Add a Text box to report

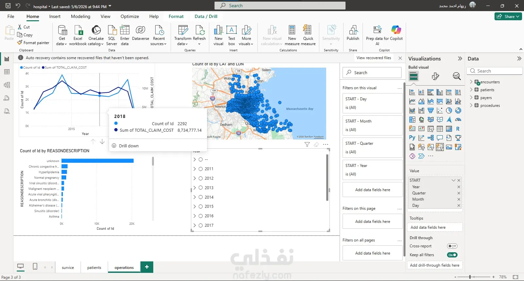232,35
